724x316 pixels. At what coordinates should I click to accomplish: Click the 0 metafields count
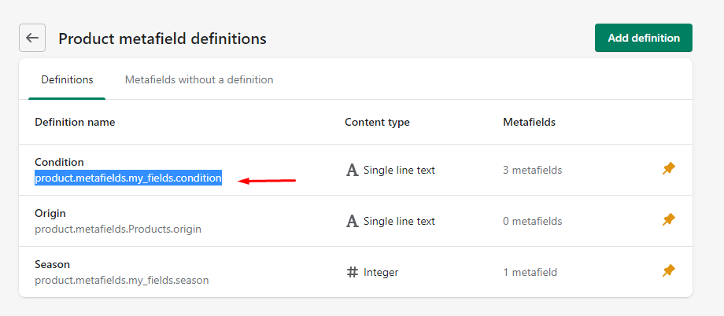tap(532, 221)
